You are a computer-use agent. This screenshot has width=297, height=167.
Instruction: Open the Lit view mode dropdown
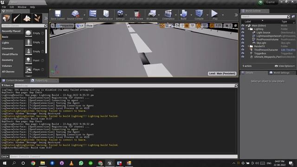pos(80,26)
